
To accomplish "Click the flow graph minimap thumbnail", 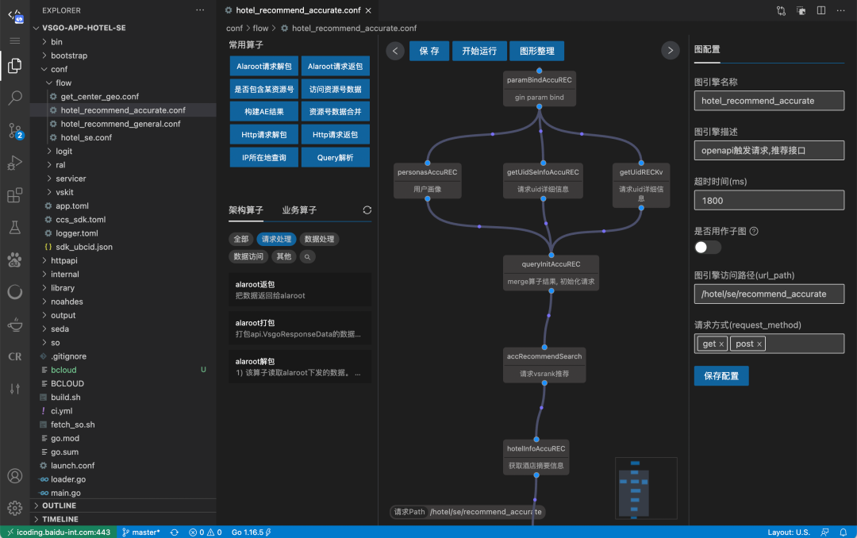I will 646,488.
